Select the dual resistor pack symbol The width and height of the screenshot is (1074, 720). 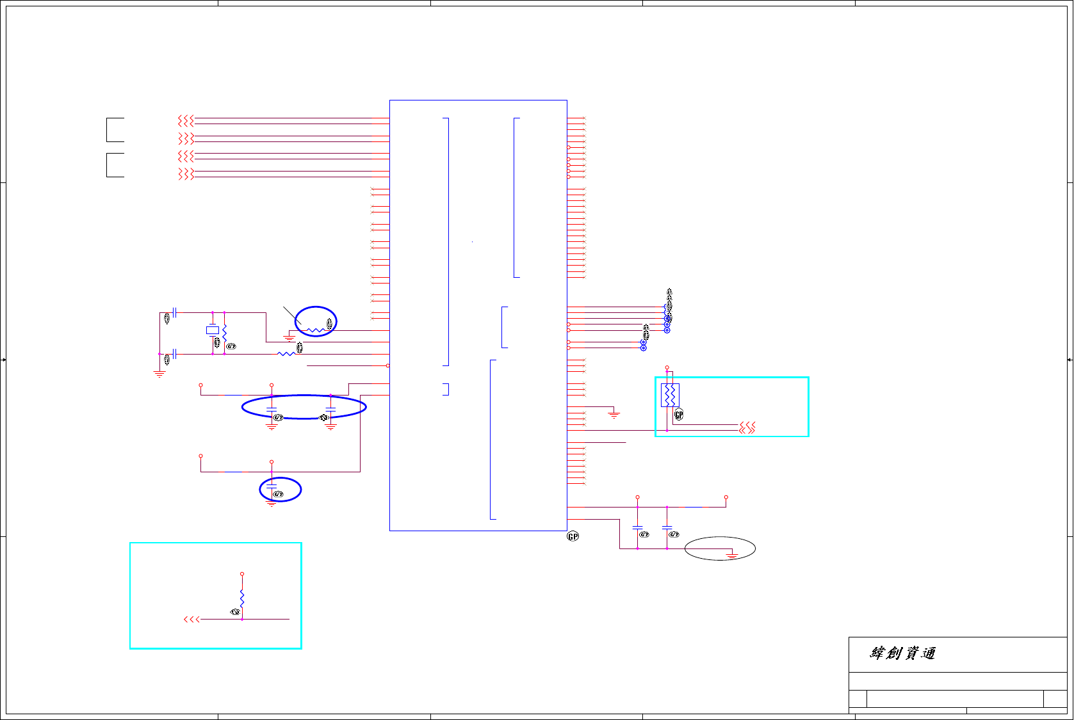click(670, 396)
